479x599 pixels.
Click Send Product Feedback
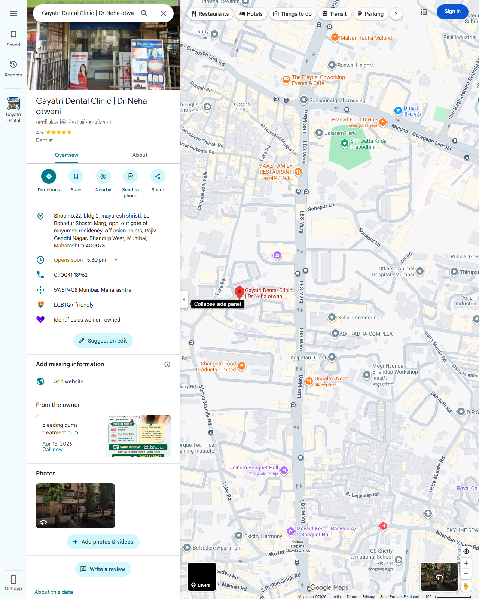coord(400,596)
